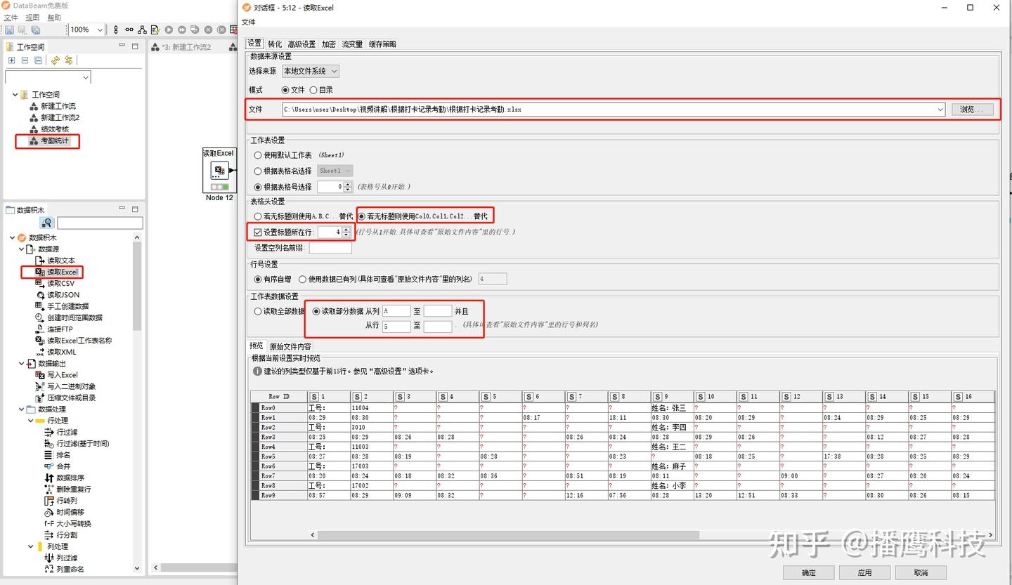
Task: Select 若无标题则使用A,B,C替代 radio option
Action: pos(258,216)
